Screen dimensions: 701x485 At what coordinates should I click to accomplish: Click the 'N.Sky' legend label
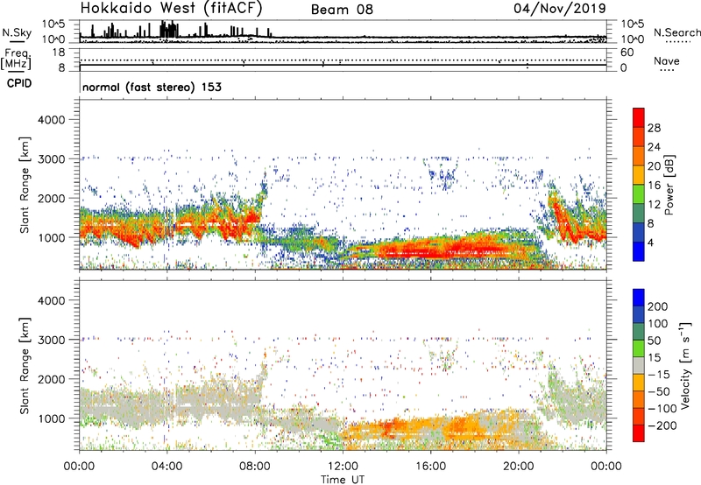[17, 32]
